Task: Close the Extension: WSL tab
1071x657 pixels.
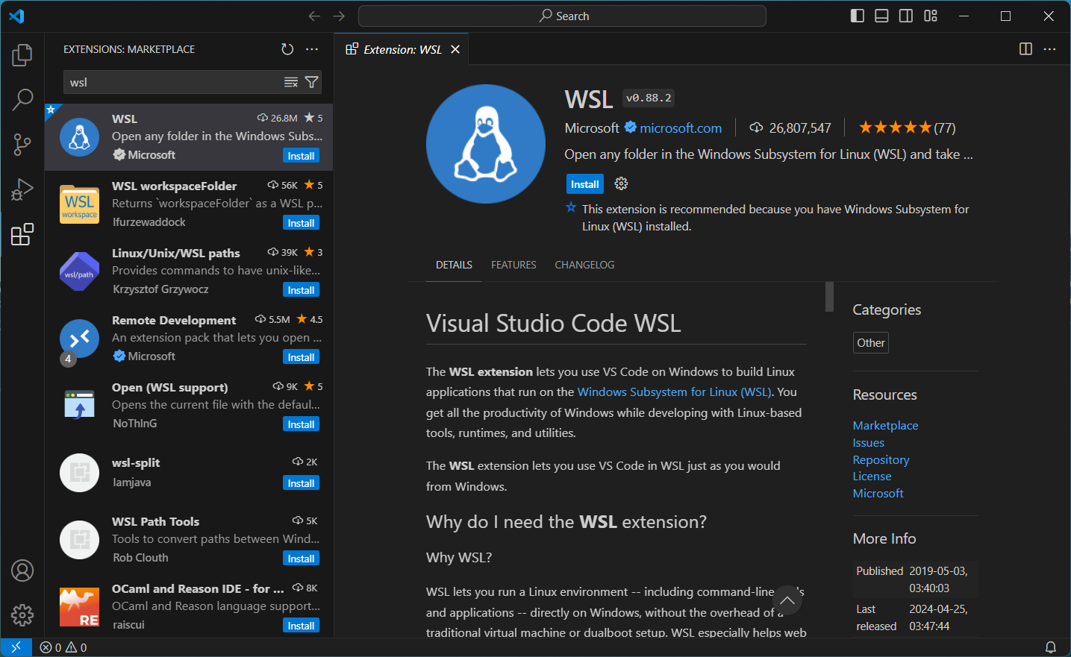Action: 455,49
